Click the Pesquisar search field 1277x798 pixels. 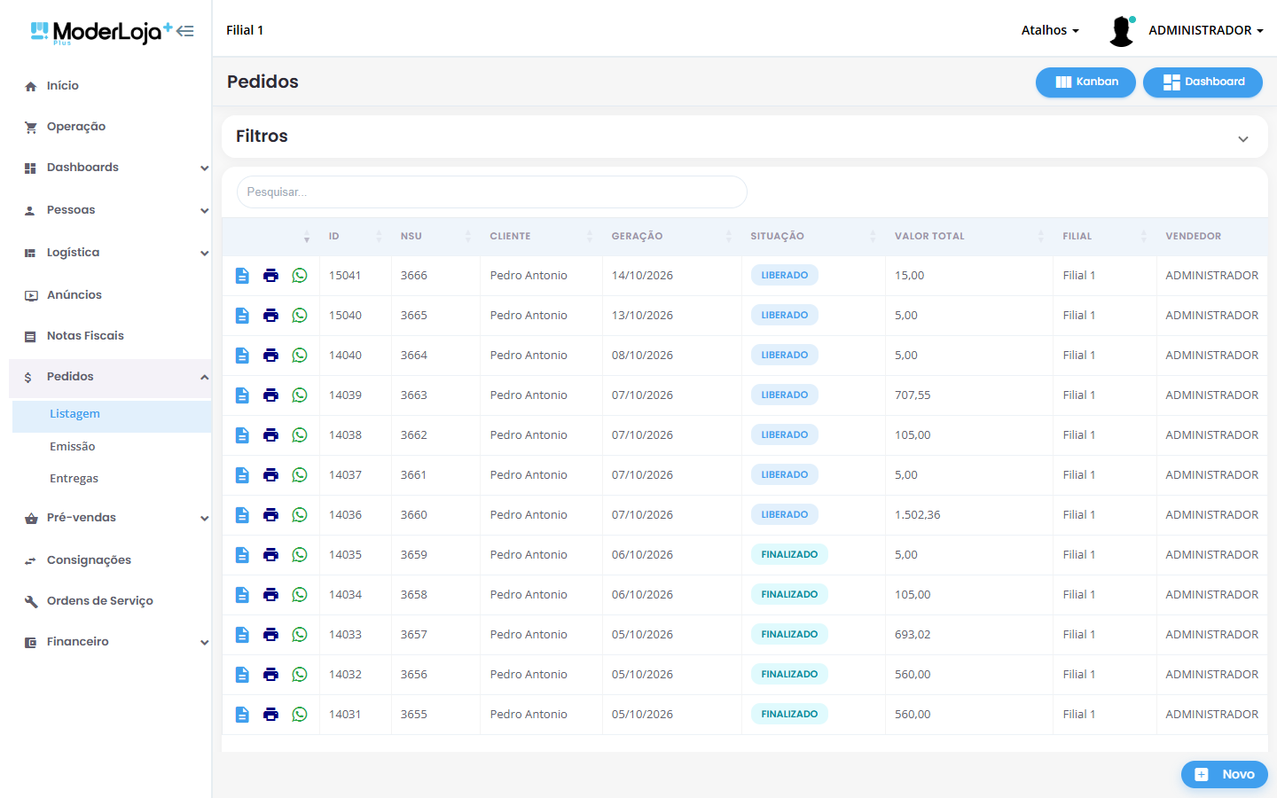(492, 192)
